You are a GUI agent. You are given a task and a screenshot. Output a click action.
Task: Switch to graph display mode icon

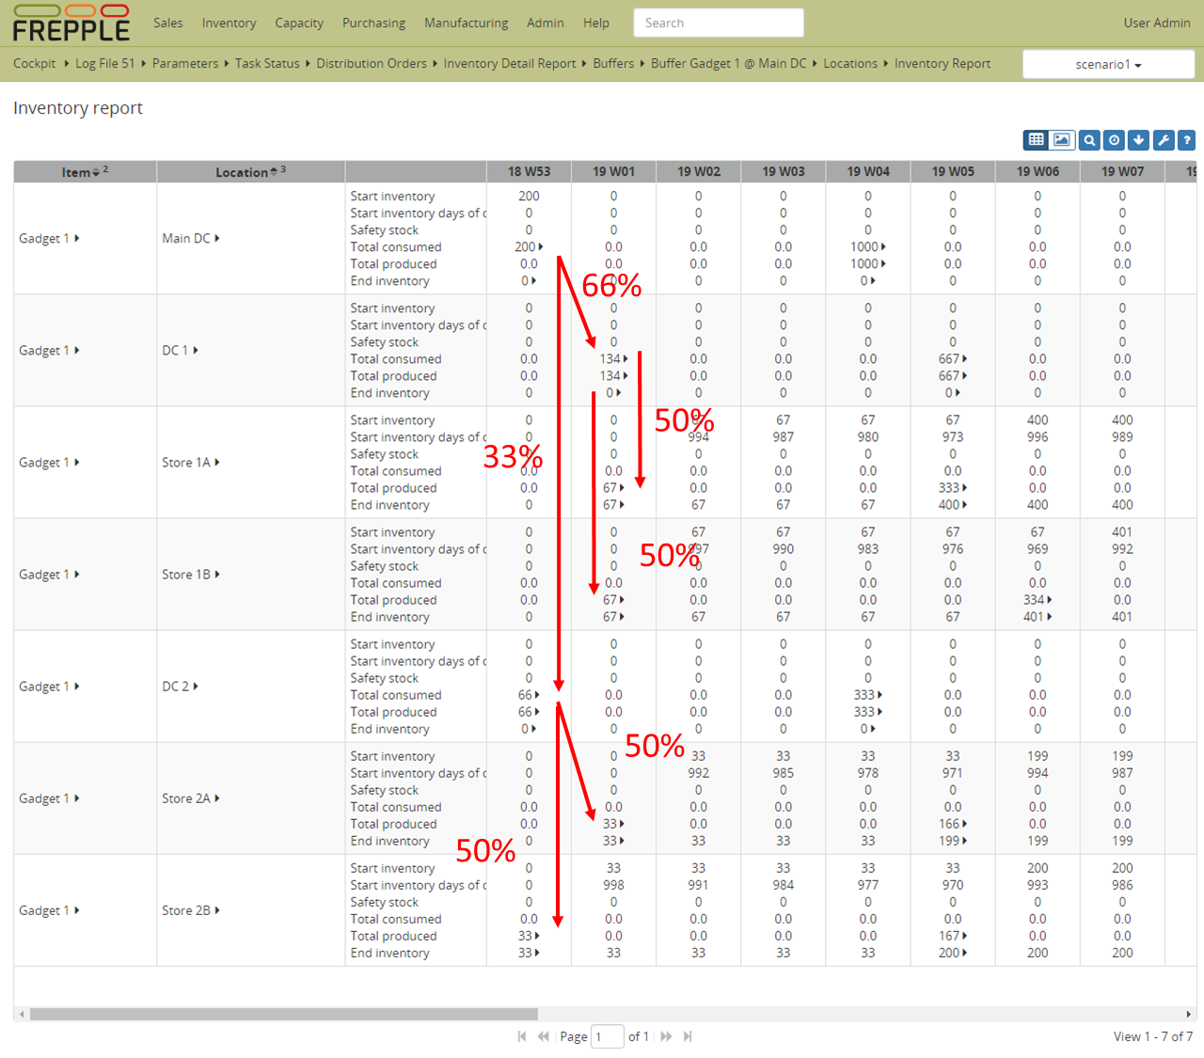click(x=1061, y=140)
